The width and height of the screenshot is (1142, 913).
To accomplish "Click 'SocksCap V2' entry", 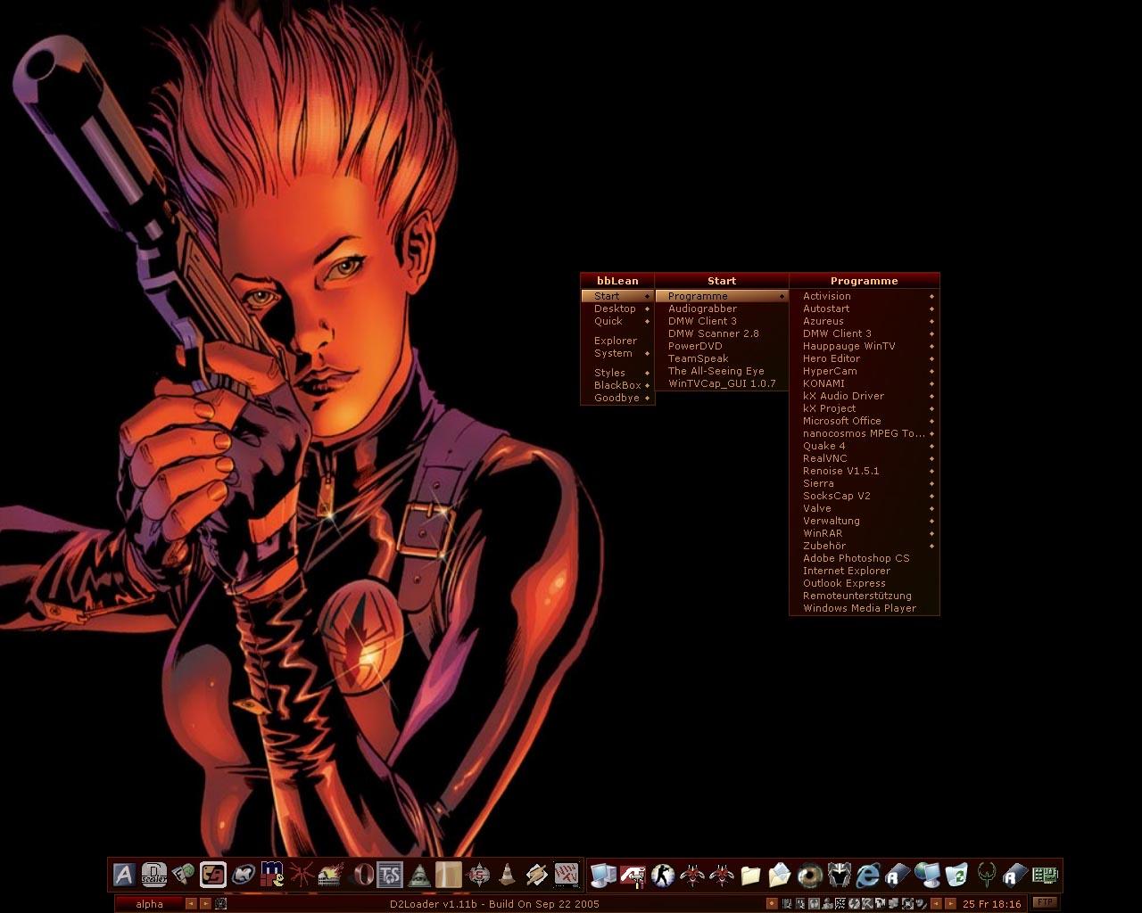I will [x=865, y=496].
